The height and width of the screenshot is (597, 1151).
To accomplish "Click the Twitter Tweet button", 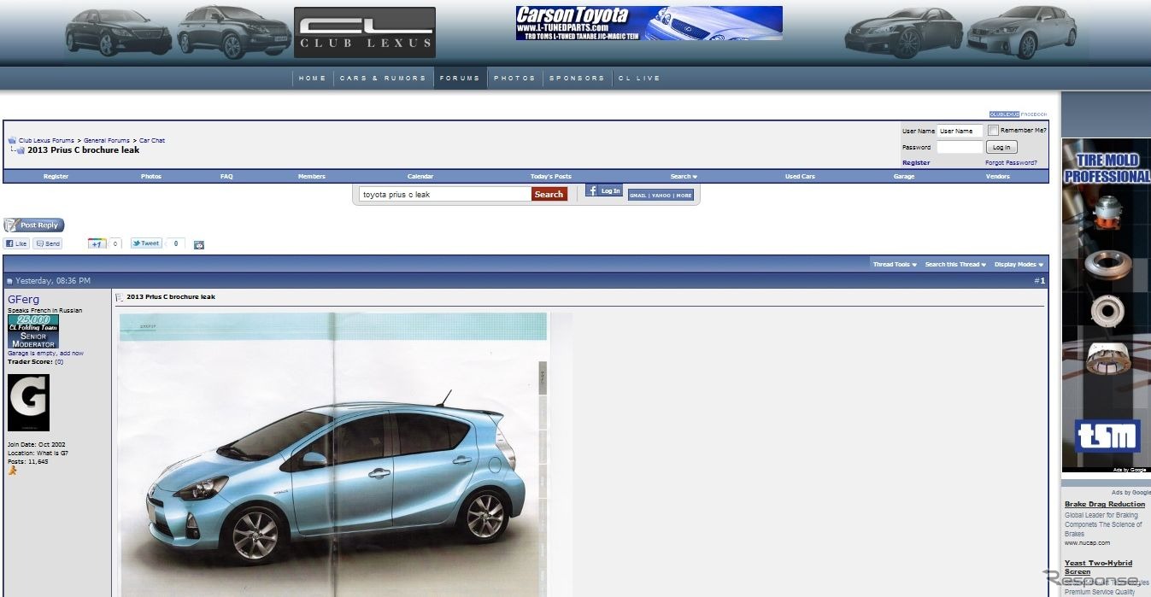I will [146, 243].
